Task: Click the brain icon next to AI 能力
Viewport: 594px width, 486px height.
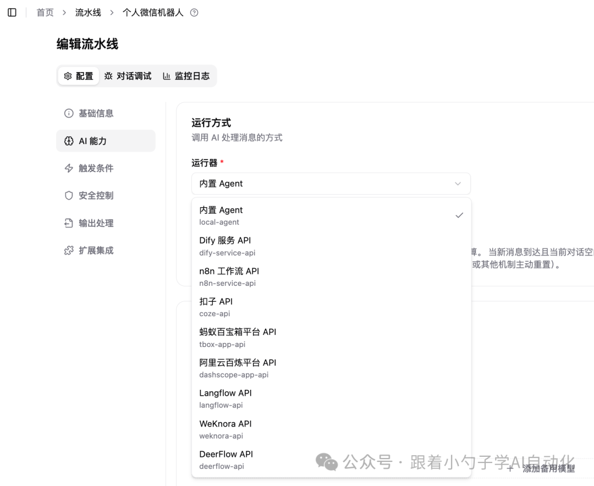Action: (69, 141)
